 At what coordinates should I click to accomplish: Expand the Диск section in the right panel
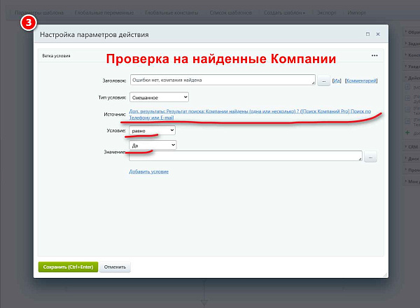pyautogui.click(x=412, y=159)
